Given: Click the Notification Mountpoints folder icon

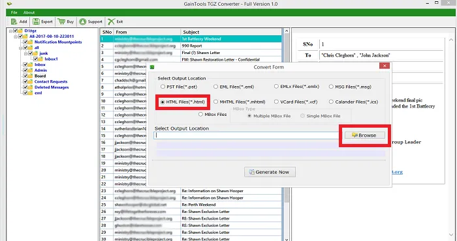Looking at the screenshot, I should (x=30, y=42).
